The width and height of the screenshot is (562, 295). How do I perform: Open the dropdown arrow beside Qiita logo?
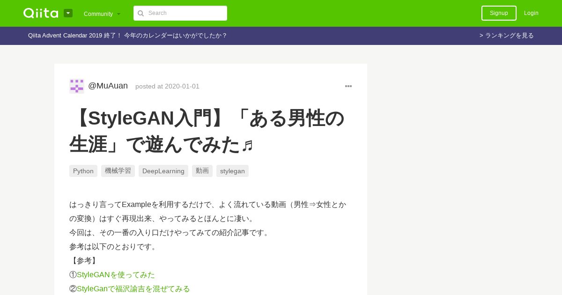[x=68, y=13]
